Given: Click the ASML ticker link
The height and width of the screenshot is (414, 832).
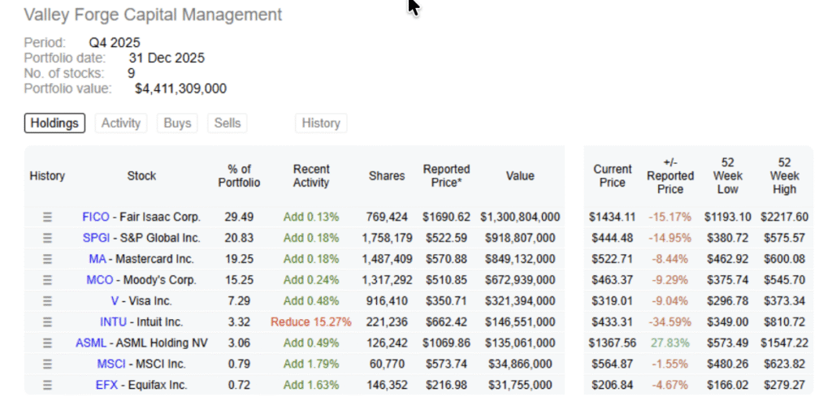Looking at the screenshot, I should click(x=90, y=343).
